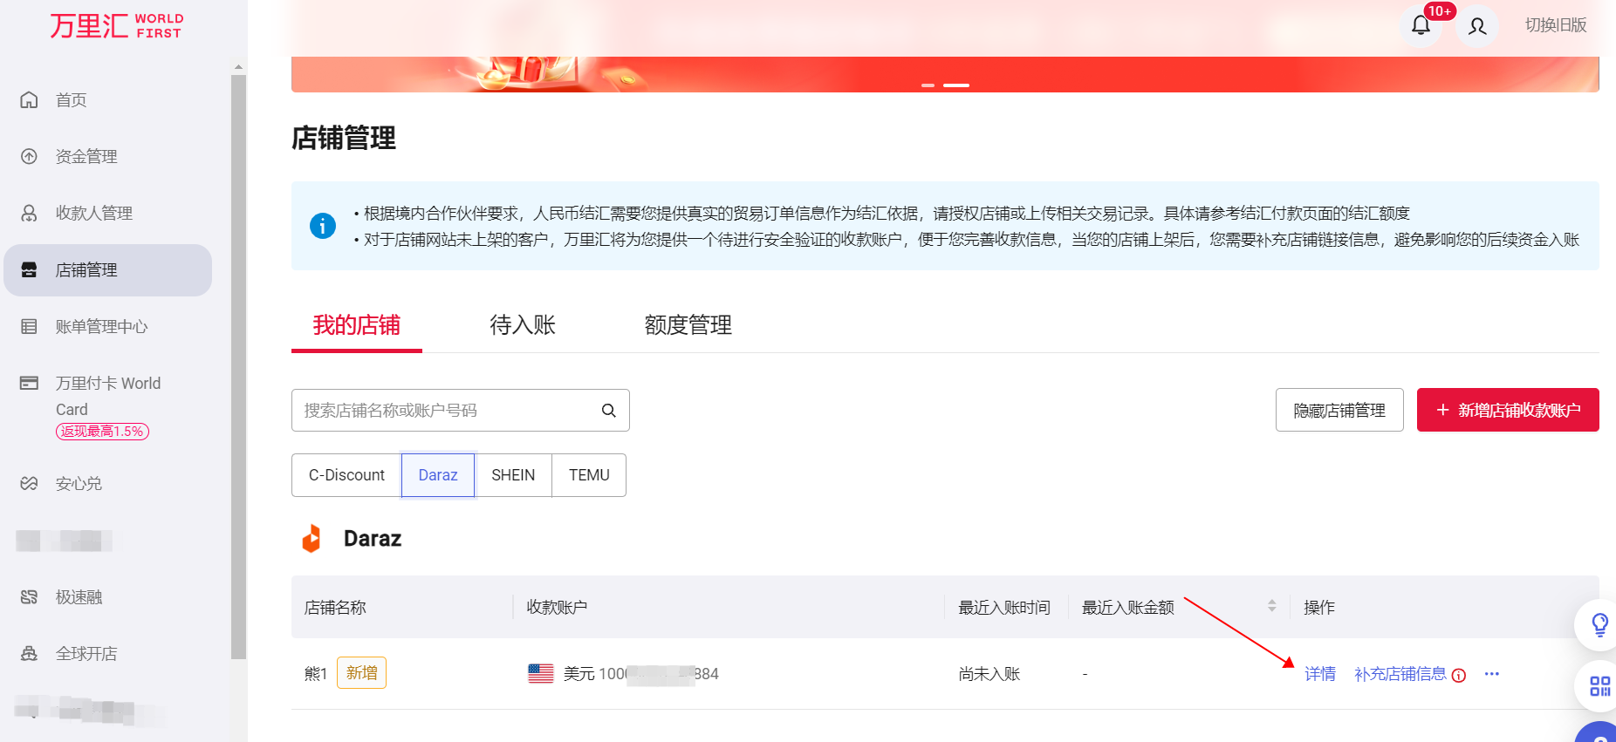Viewport: 1616px width, 742px height.
Task: Click the 隐藏店铺管理 button
Action: click(x=1339, y=410)
